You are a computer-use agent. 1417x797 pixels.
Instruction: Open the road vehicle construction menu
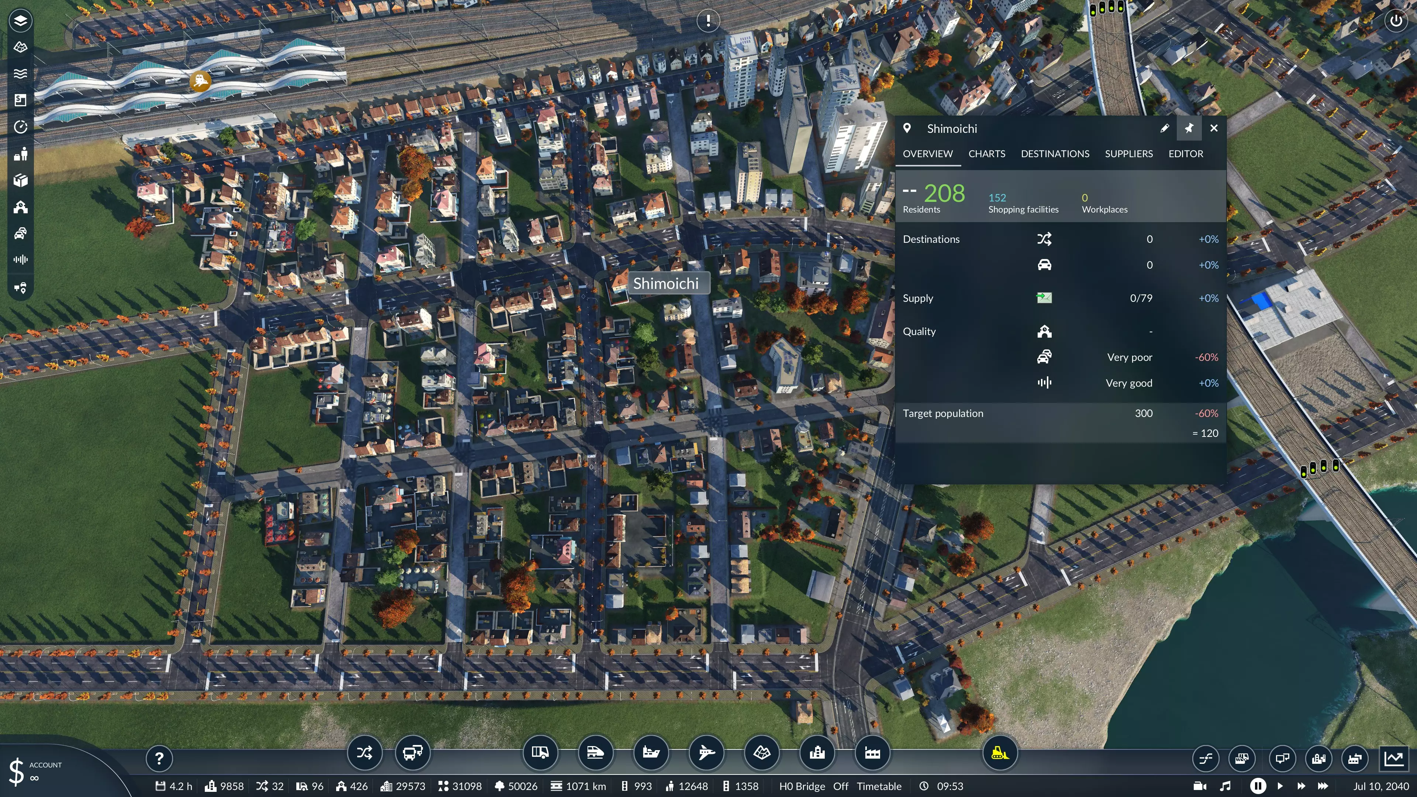pos(540,752)
